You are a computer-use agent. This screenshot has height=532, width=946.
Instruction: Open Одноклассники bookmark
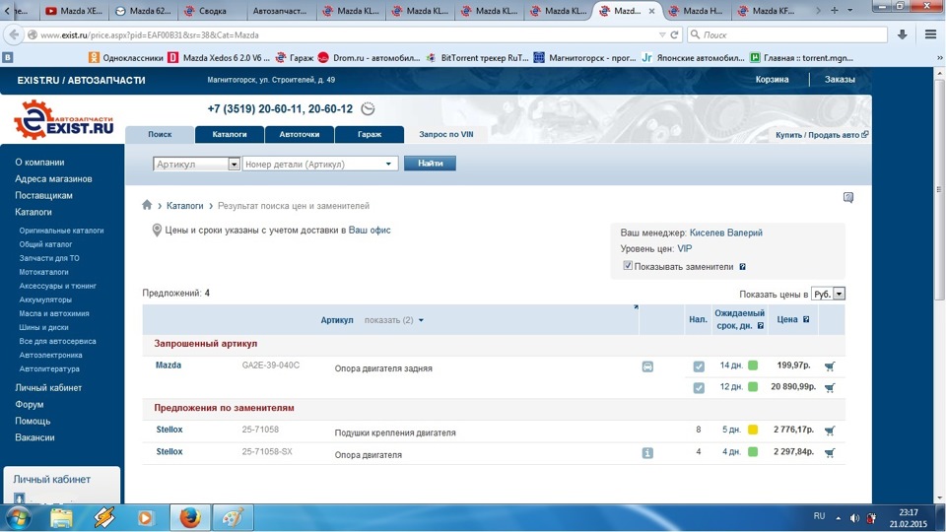pyautogui.click(x=126, y=58)
